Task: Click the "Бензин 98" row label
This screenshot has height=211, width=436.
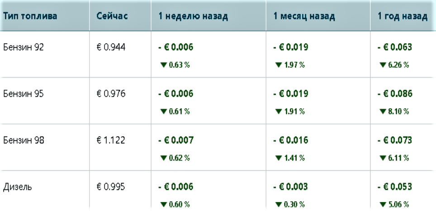Action: coord(24,140)
